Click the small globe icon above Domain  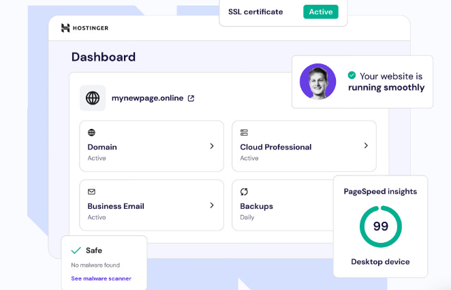91,132
